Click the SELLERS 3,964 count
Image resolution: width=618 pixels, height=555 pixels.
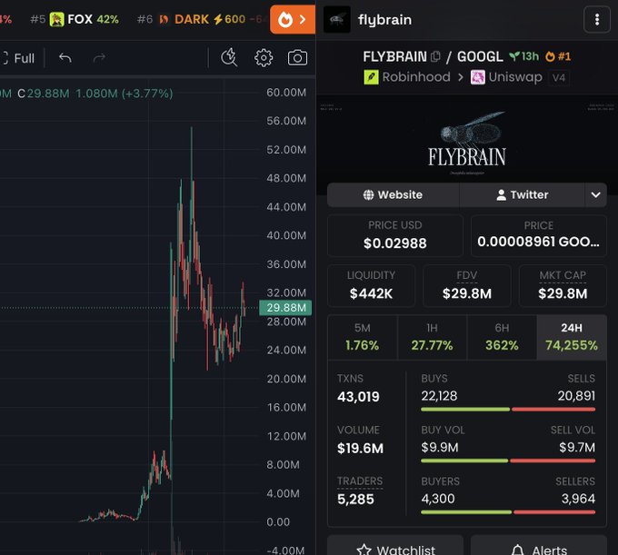coord(578,499)
